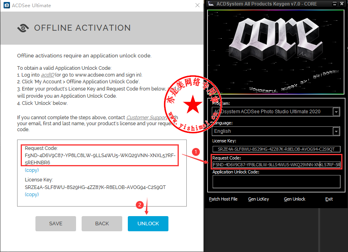Click the keygen Request Code input field

pyautogui.click(x=276, y=165)
